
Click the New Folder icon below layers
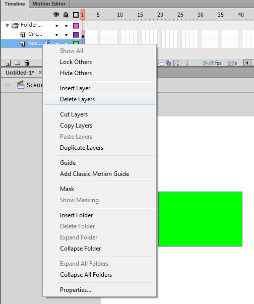[18, 63]
